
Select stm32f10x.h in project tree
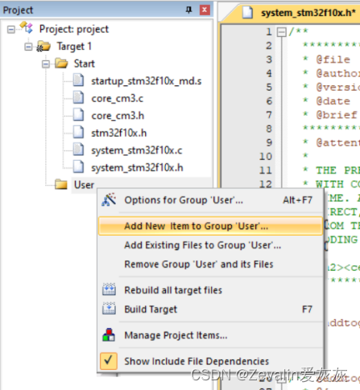pyautogui.click(x=119, y=133)
